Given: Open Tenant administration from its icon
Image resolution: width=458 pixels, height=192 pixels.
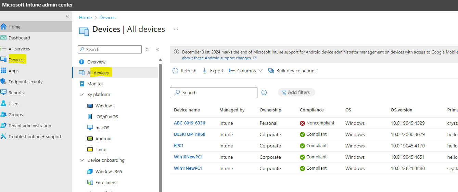Looking at the screenshot, I should point(3,125).
